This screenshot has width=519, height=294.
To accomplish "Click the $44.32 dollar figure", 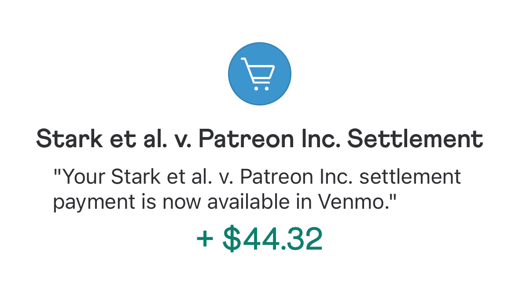I will click(x=272, y=240).
